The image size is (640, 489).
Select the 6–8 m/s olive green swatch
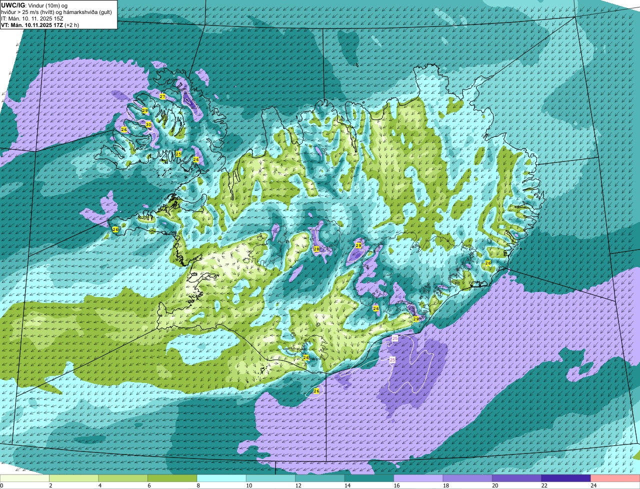pyautogui.click(x=172, y=478)
